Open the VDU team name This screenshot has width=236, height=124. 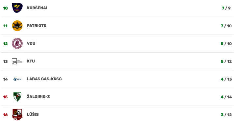(x=31, y=43)
